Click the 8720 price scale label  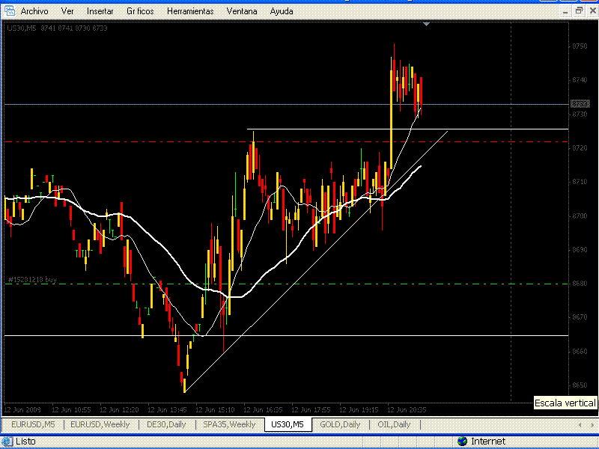pyautogui.click(x=580, y=148)
